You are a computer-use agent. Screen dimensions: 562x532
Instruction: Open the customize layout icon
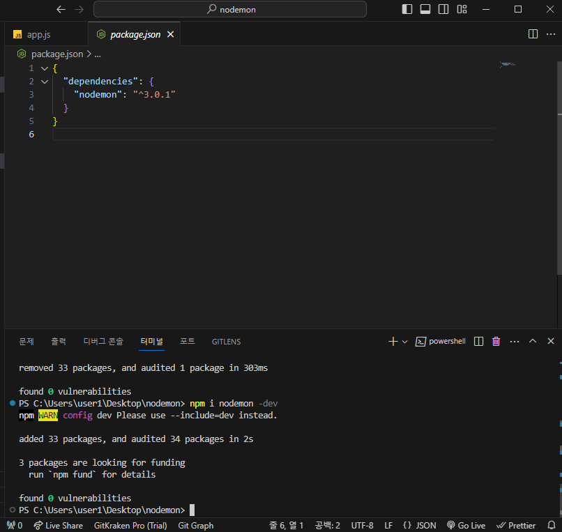[x=462, y=9]
